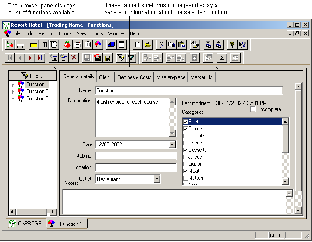Click the What's This pointer help icon
312x242 pixels.
242,44
